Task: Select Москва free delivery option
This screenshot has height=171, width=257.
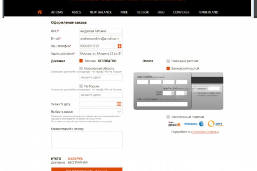Action: coord(81,61)
